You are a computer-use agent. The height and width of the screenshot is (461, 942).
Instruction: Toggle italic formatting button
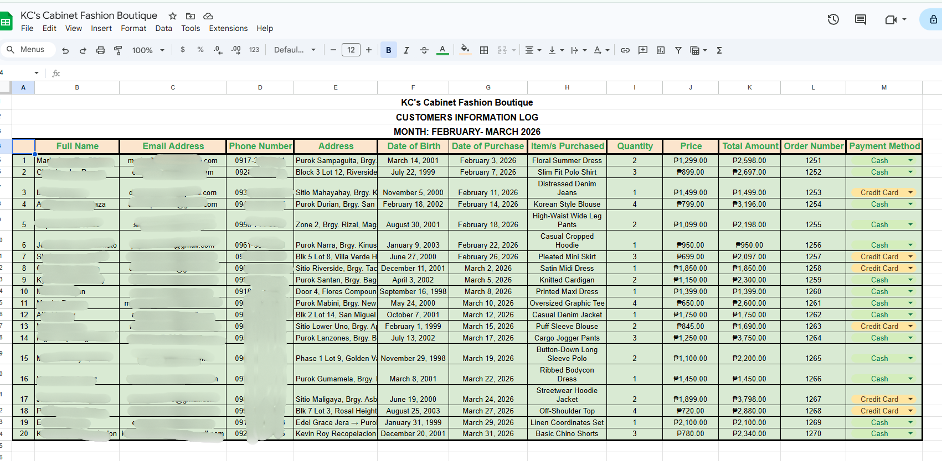[406, 50]
